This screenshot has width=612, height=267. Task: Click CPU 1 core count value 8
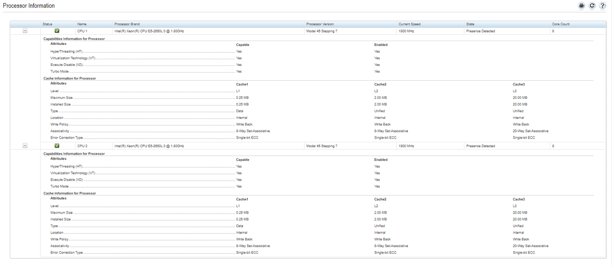(553, 31)
